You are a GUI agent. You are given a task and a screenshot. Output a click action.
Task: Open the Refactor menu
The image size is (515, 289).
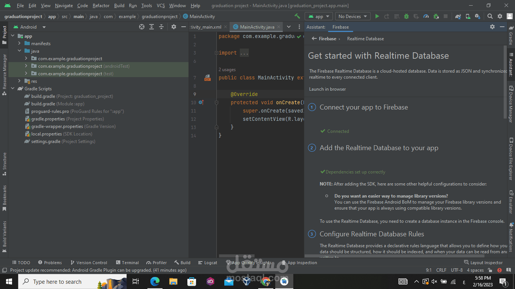pos(101,6)
